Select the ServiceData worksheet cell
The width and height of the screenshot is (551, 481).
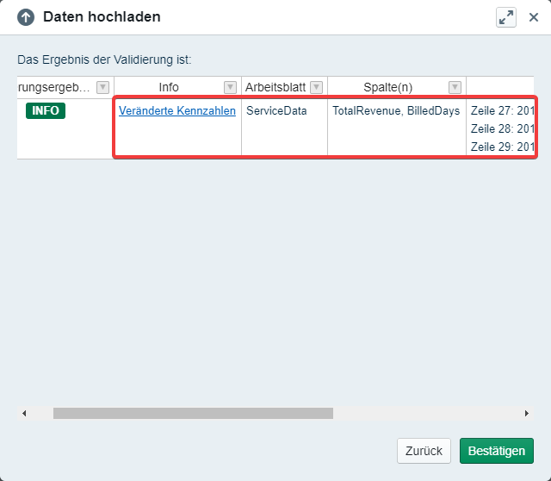click(275, 111)
